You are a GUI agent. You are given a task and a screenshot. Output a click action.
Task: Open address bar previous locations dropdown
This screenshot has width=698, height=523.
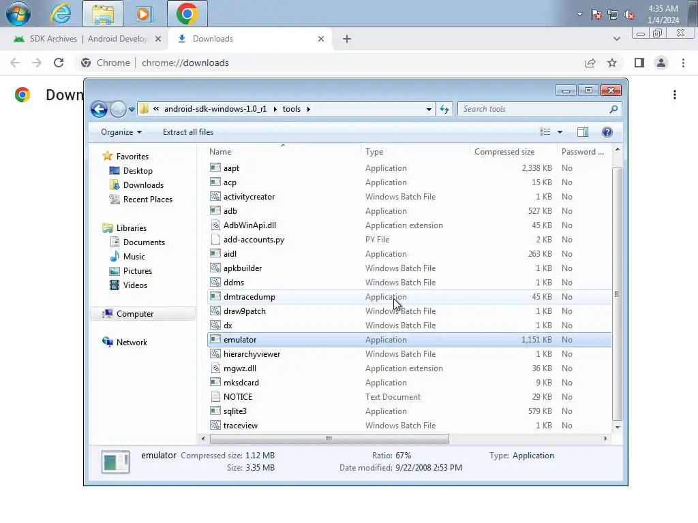[429, 110]
